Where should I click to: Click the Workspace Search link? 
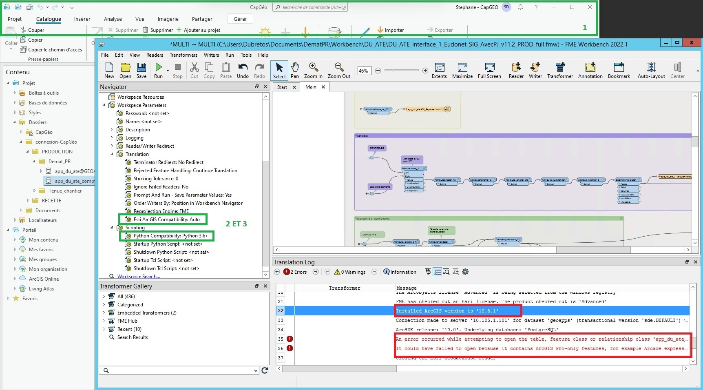[139, 276]
